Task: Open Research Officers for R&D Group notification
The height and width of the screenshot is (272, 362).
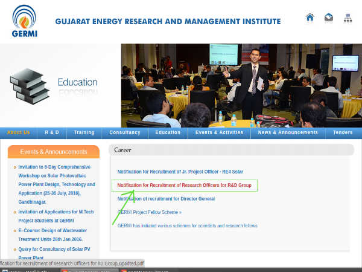Action: pyautogui.click(x=184, y=185)
